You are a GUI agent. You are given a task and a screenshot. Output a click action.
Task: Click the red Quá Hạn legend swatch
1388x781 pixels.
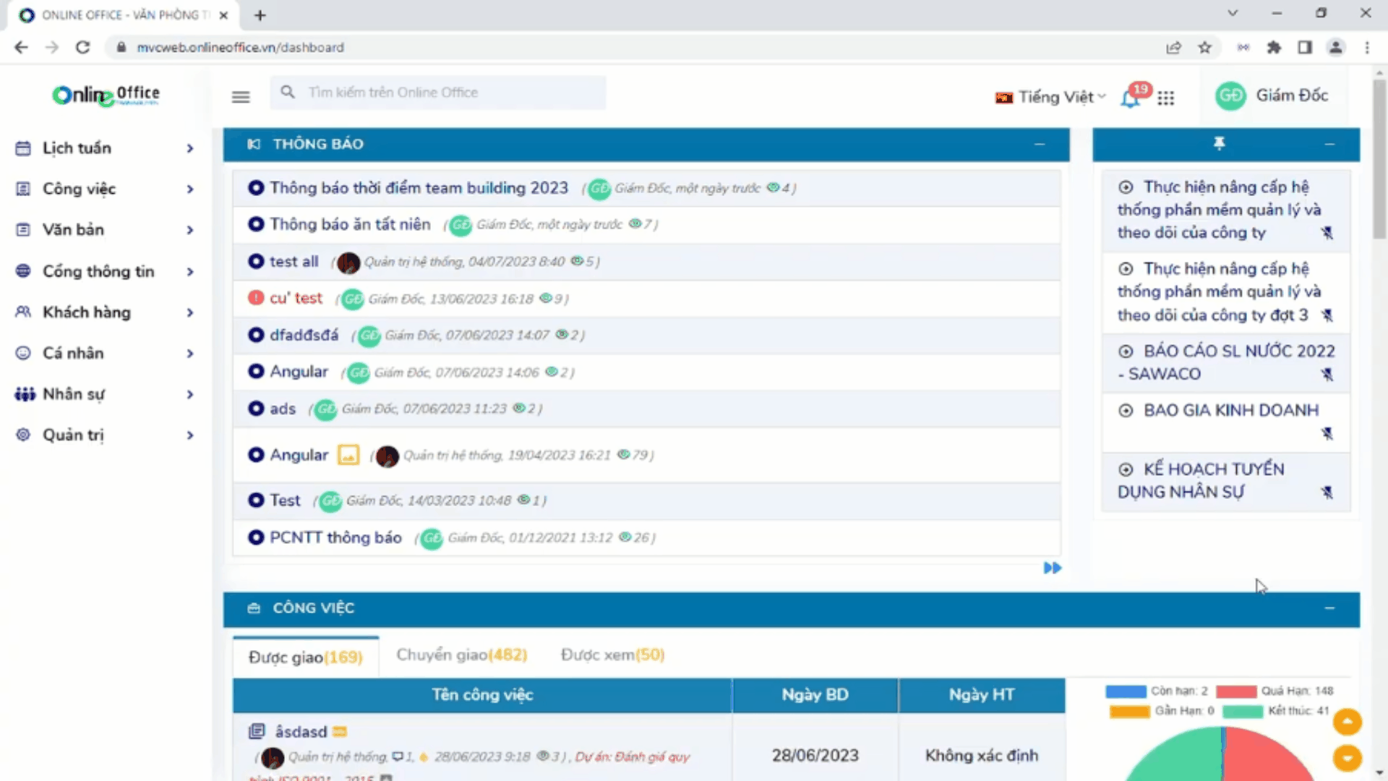tap(1235, 691)
